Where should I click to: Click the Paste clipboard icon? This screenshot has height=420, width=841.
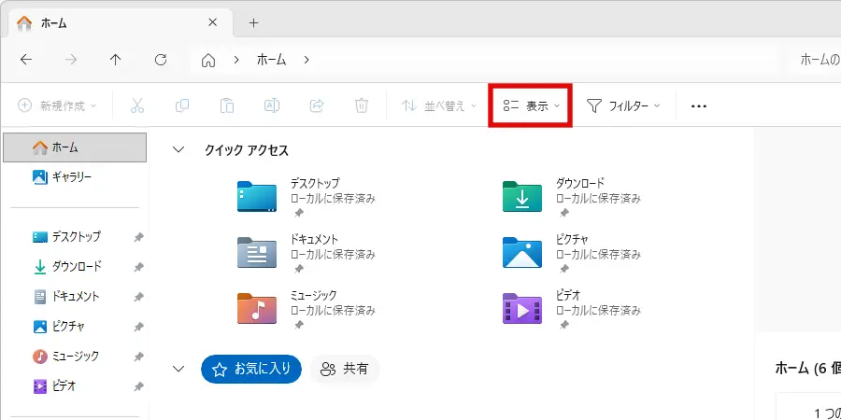pyautogui.click(x=227, y=105)
